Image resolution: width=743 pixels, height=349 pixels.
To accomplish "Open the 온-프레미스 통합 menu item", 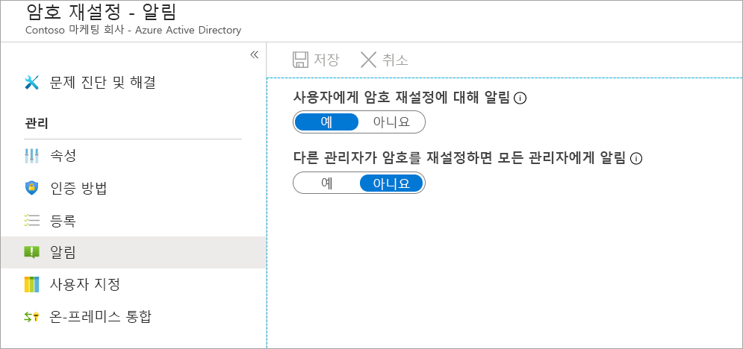I will coord(100,317).
